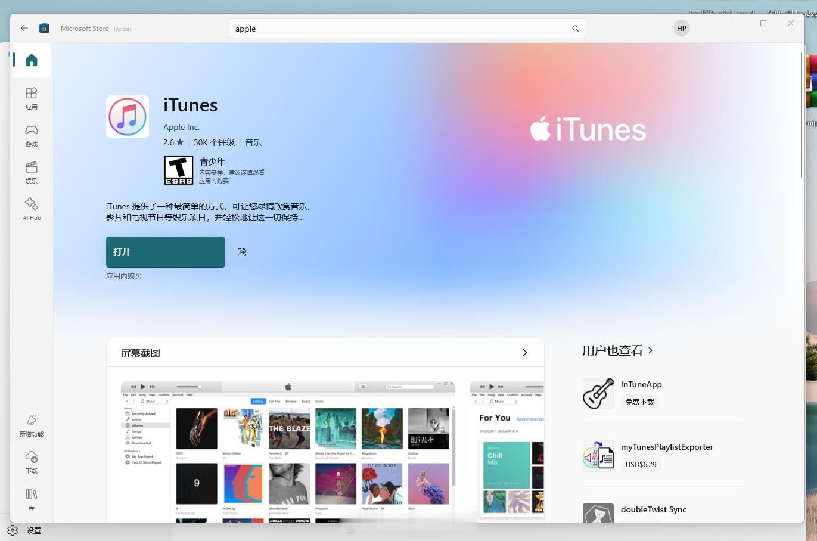Focus the search box containing "apple"
The width and height of the screenshot is (817, 541).
point(408,29)
